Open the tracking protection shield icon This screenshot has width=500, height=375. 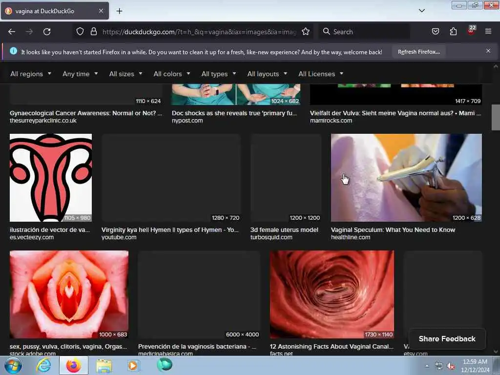(80, 31)
